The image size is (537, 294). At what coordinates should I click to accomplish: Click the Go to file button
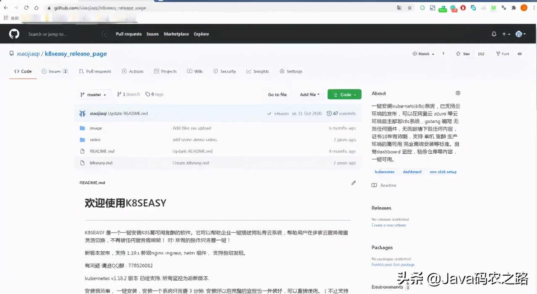(277, 95)
